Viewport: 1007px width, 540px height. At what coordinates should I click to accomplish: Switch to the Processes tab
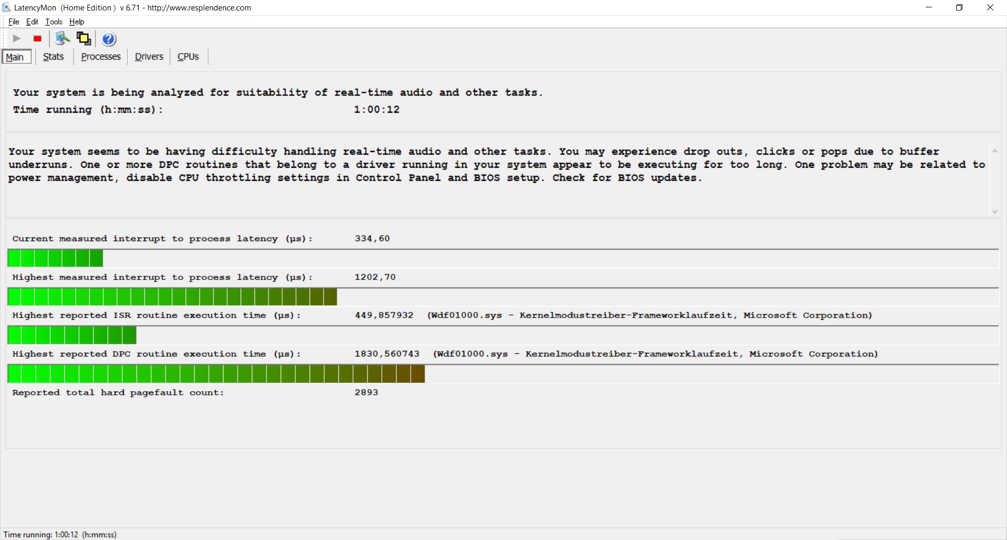click(x=101, y=57)
